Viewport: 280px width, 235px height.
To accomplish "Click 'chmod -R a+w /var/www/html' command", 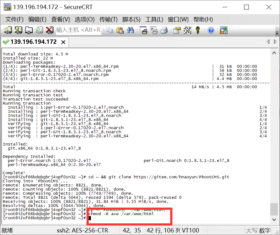I will pyautogui.click(x=121, y=214).
